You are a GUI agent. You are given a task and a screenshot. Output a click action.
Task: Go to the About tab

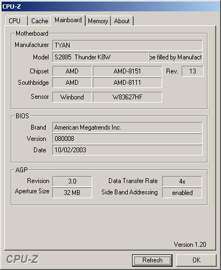click(122, 21)
